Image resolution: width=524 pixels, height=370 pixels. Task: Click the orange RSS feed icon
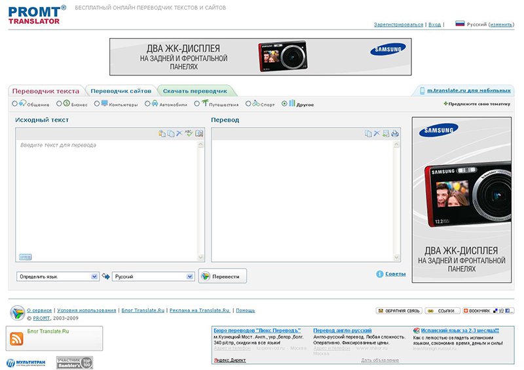pos(16,339)
